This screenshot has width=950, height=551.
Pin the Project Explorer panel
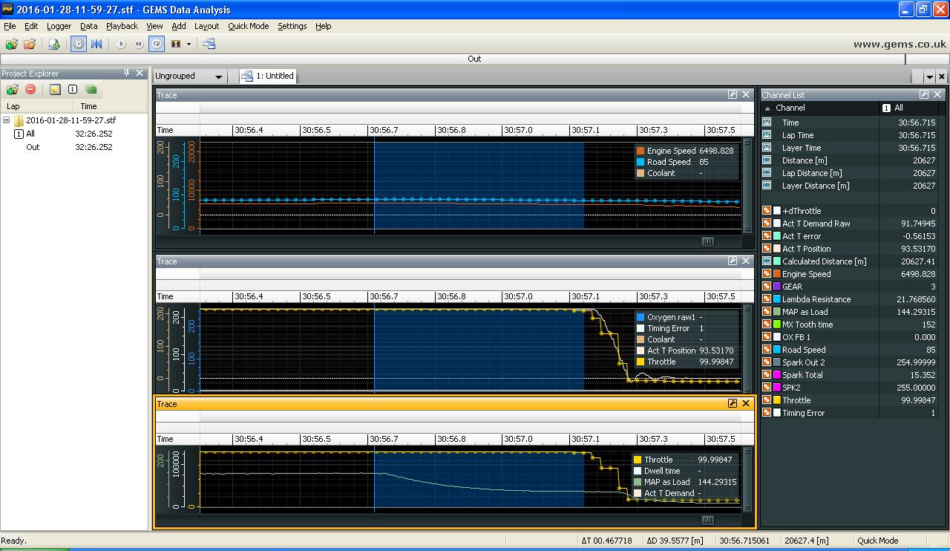tap(126, 73)
